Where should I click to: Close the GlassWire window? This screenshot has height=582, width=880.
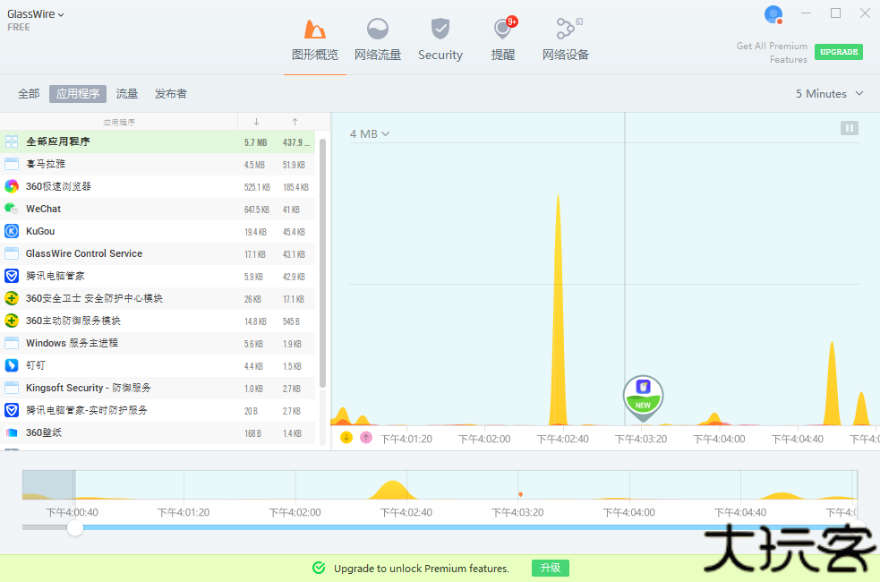point(865,13)
